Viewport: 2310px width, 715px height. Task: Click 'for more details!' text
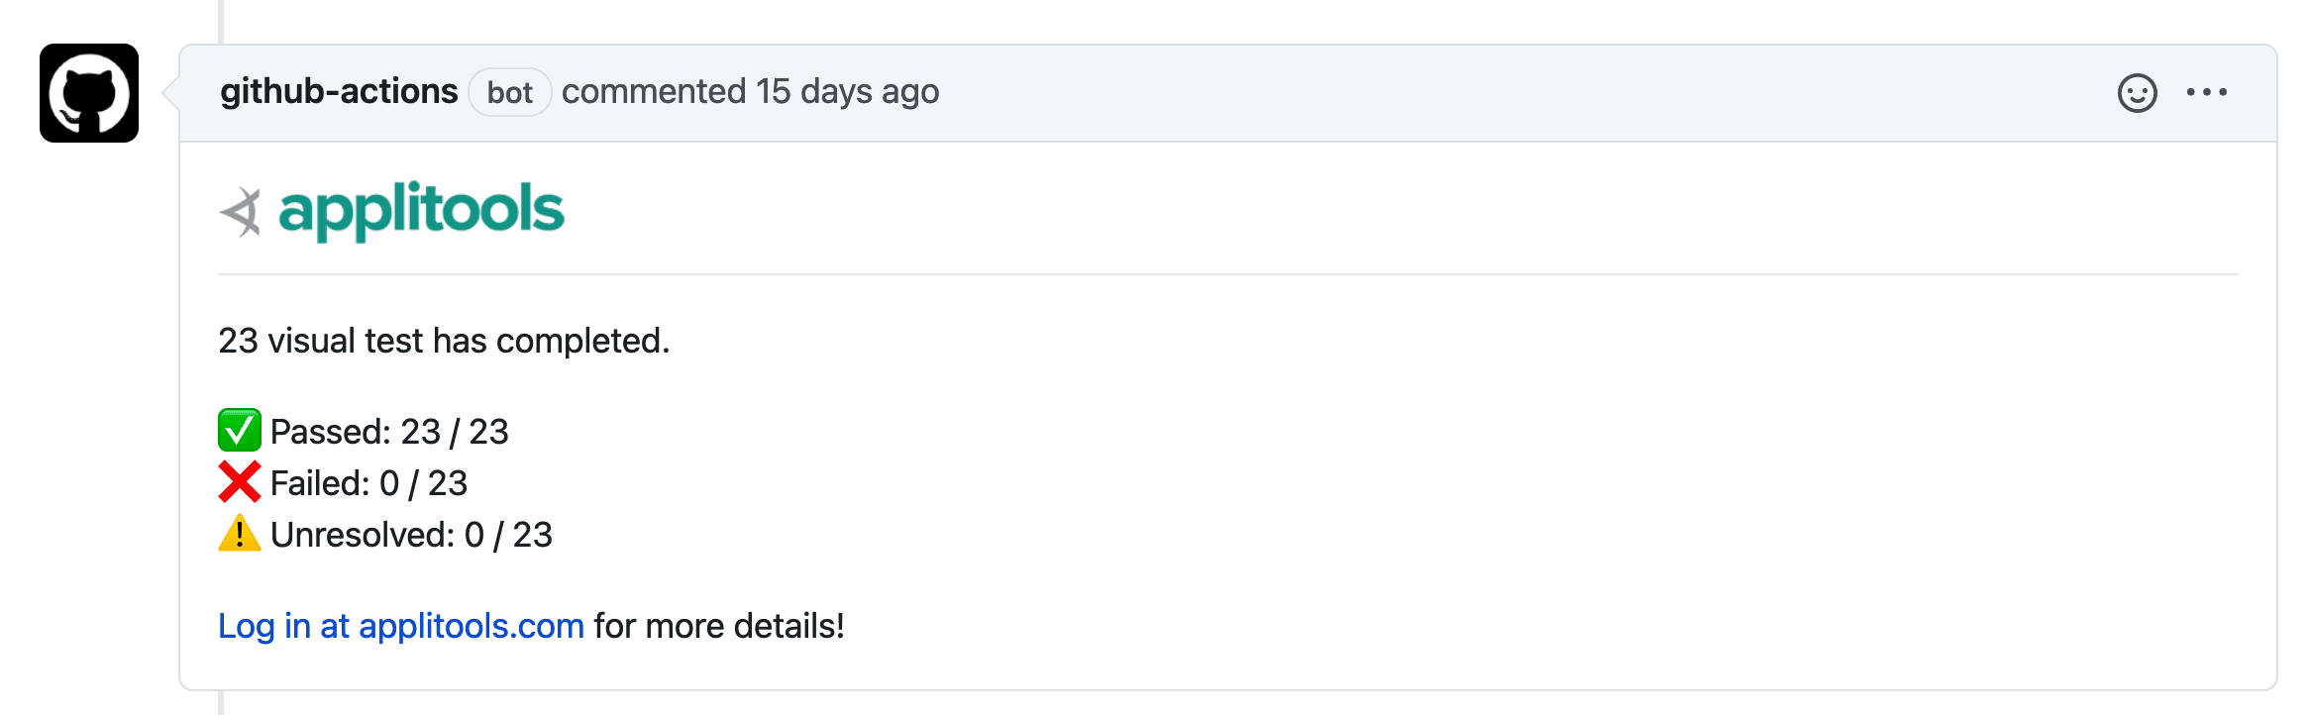(x=719, y=626)
